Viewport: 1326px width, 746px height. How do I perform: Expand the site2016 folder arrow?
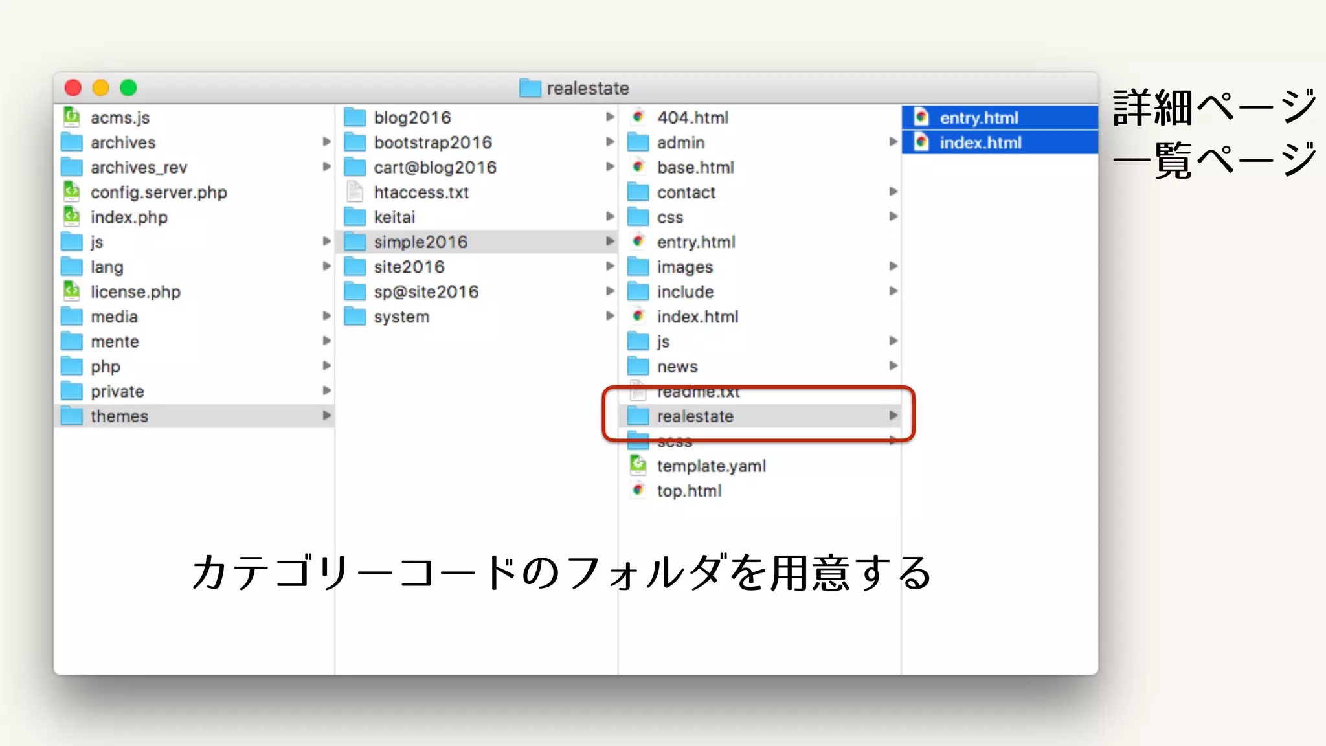(610, 266)
